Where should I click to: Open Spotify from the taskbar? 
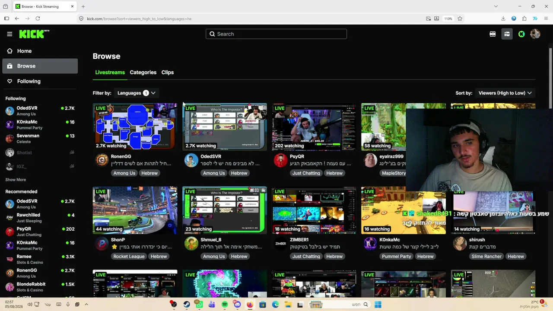225,305
